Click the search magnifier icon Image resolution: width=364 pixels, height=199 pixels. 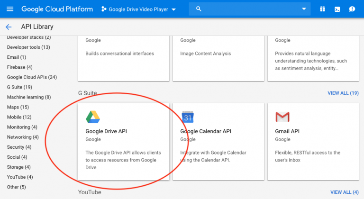click(199, 9)
